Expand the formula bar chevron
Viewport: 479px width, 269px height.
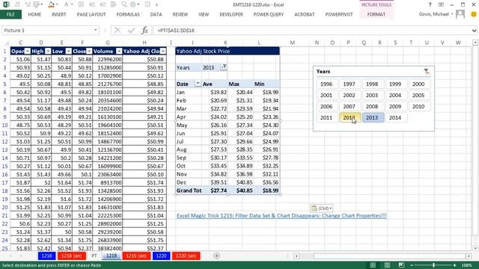coord(474,31)
